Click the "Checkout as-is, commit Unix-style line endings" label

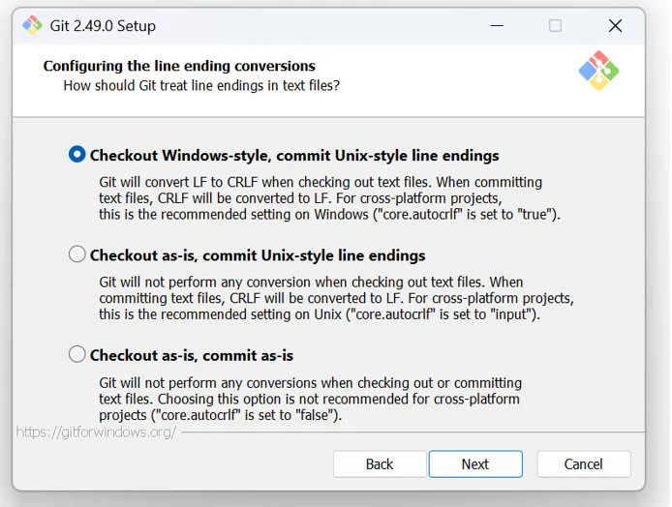258,255
